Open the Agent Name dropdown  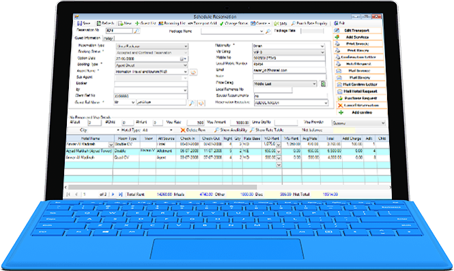[185, 72]
